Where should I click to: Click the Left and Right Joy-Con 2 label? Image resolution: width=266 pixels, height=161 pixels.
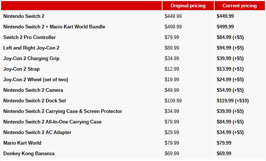31,48
